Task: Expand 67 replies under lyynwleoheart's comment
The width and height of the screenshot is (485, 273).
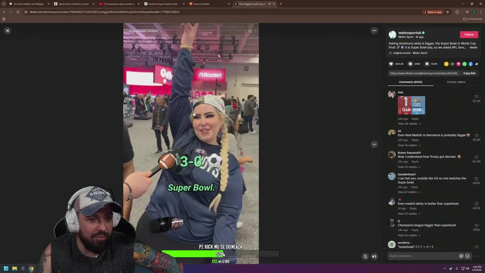Action: [x=409, y=192]
